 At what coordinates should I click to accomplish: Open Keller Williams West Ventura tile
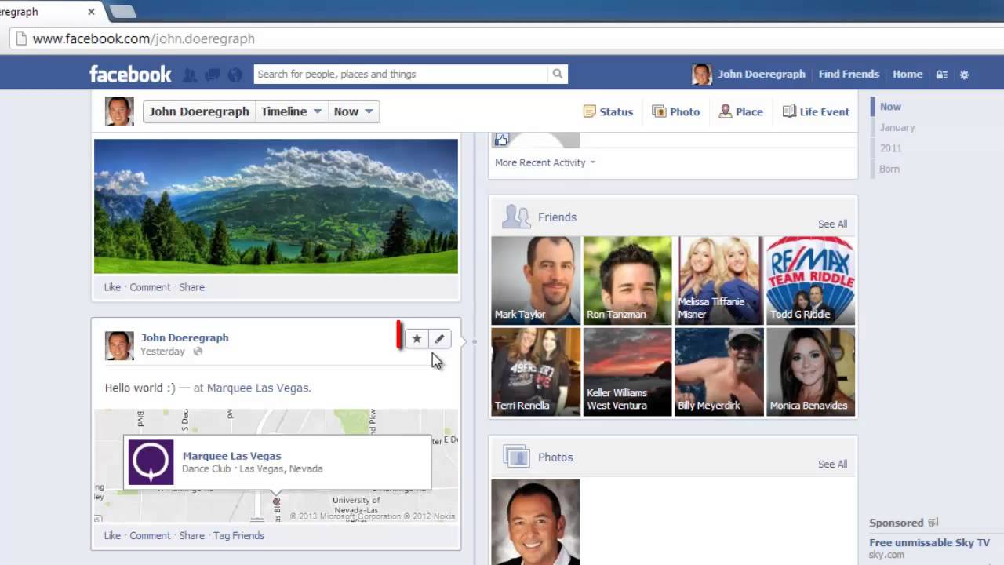[x=627, y=371]
